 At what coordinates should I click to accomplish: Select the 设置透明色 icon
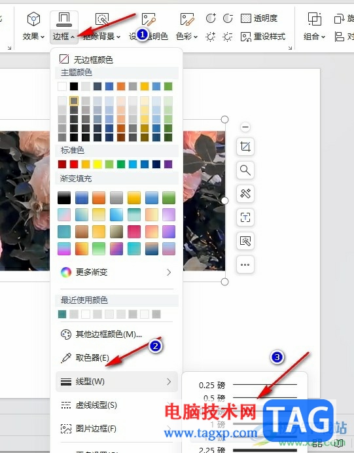tap(149, 20)
